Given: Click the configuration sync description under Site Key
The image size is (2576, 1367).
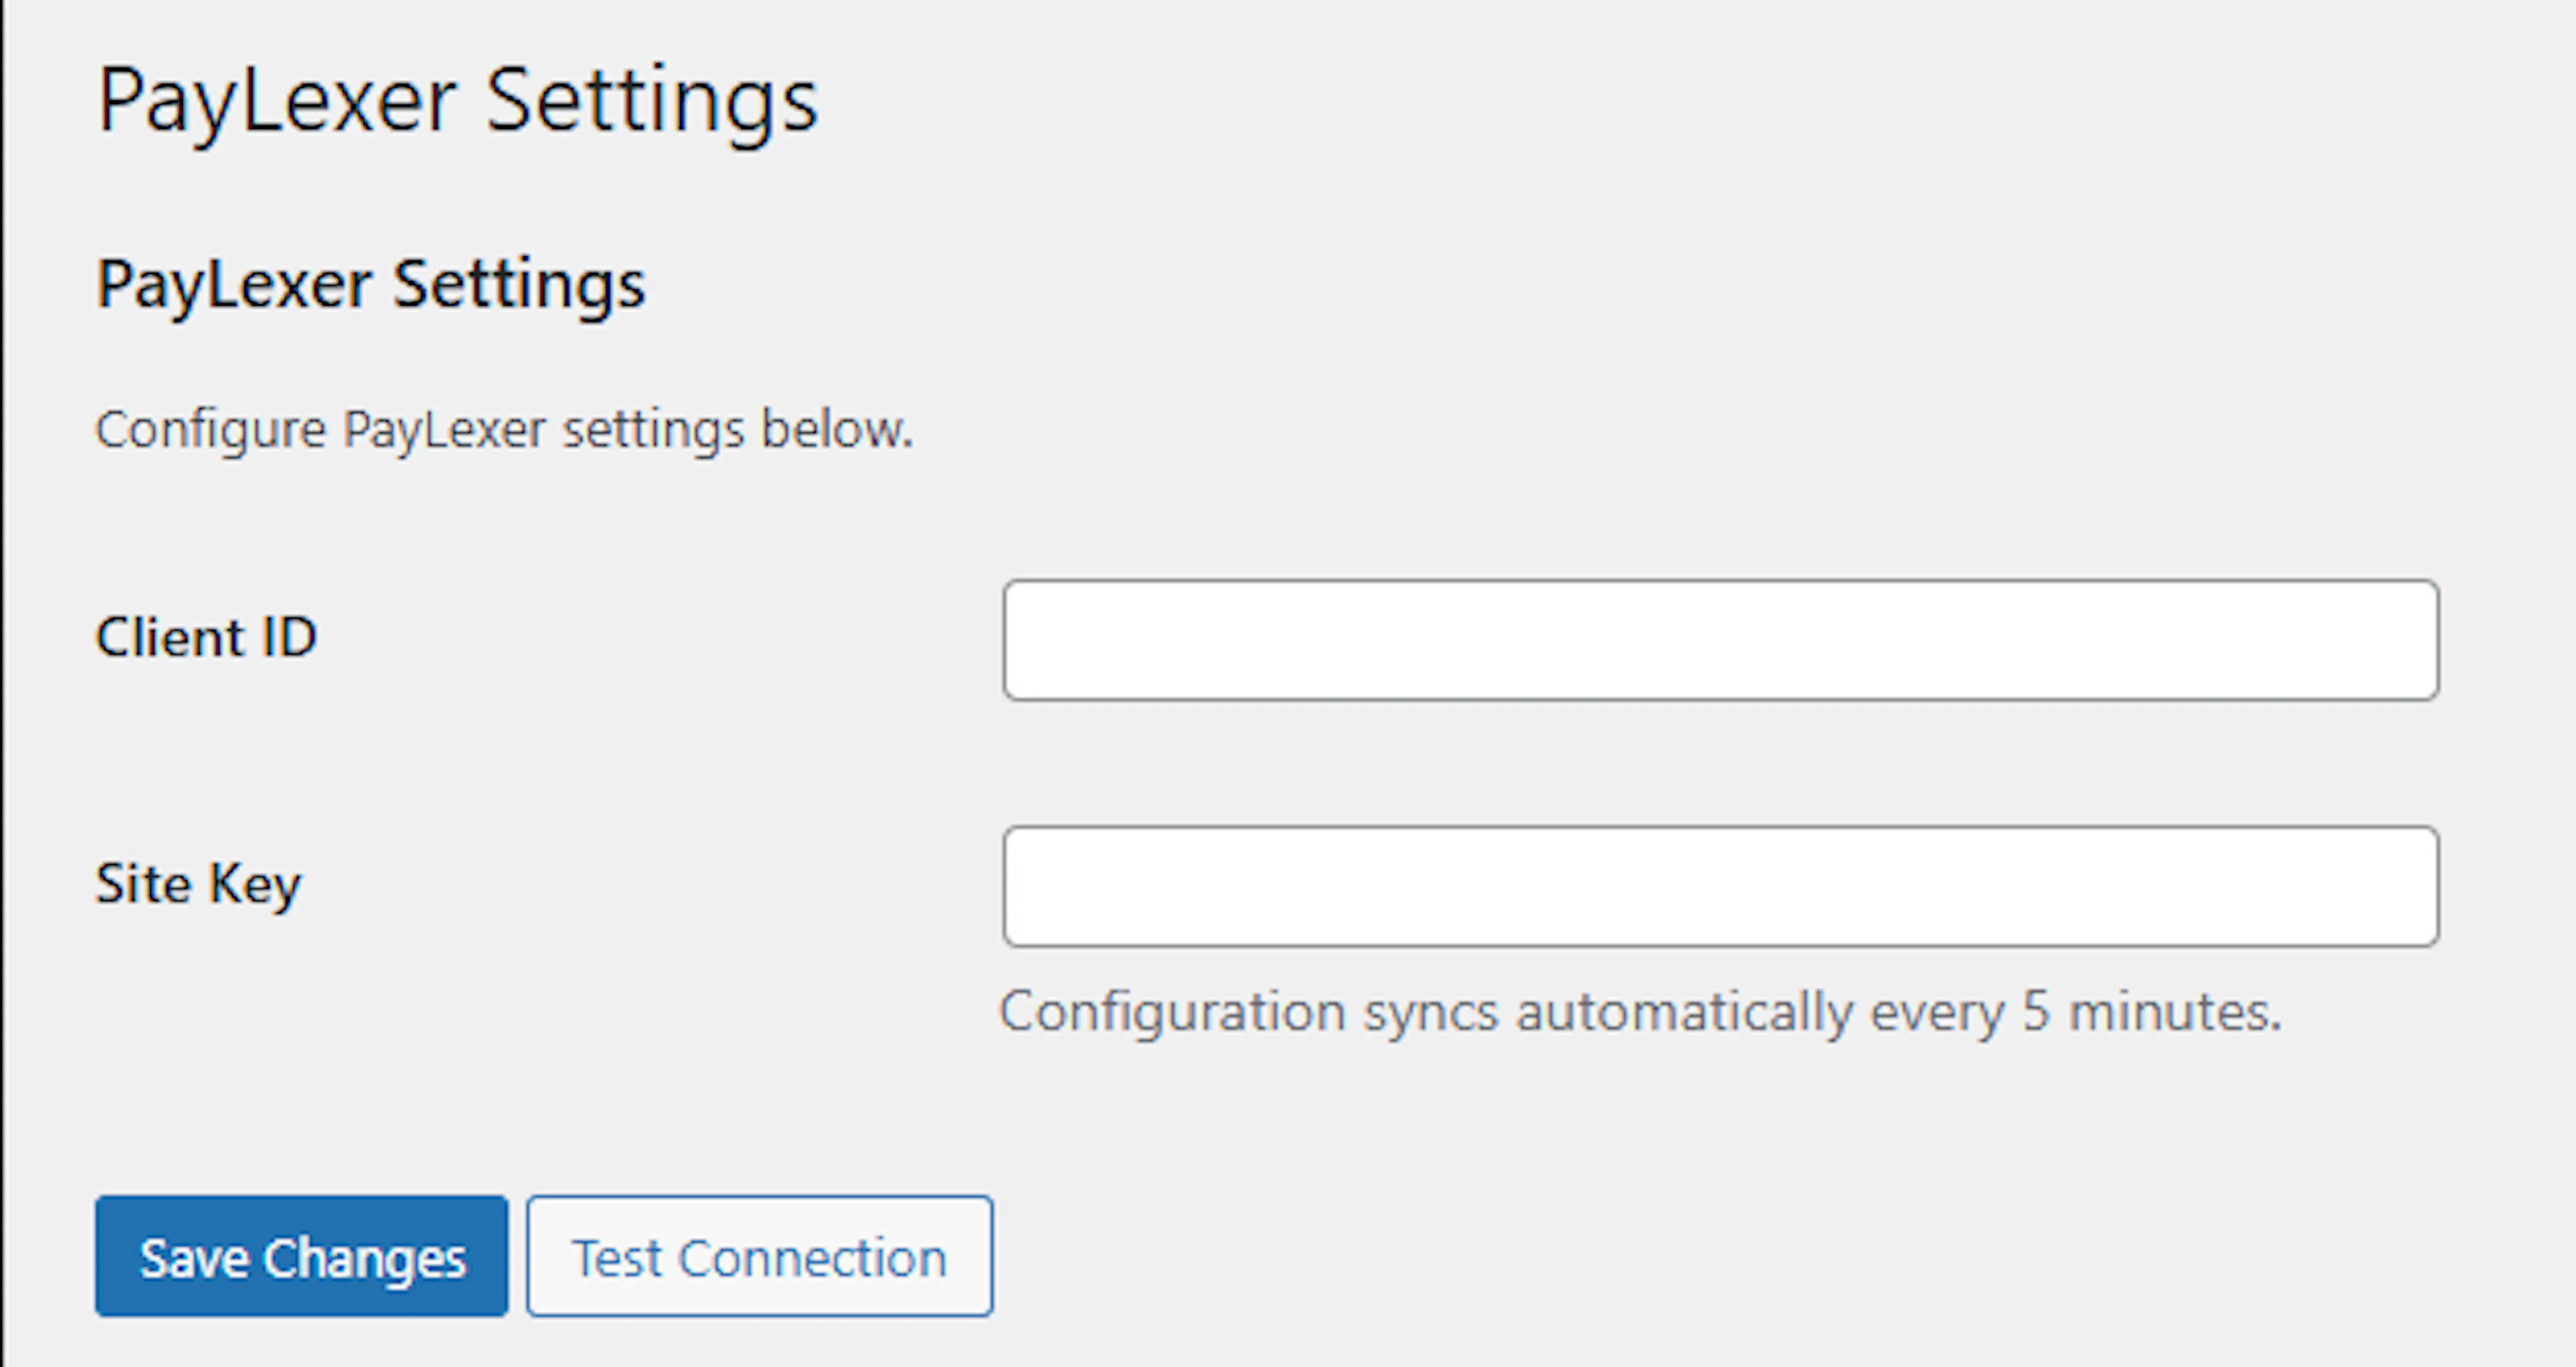Looking at the screenshot, I should coord(1640,1011).
